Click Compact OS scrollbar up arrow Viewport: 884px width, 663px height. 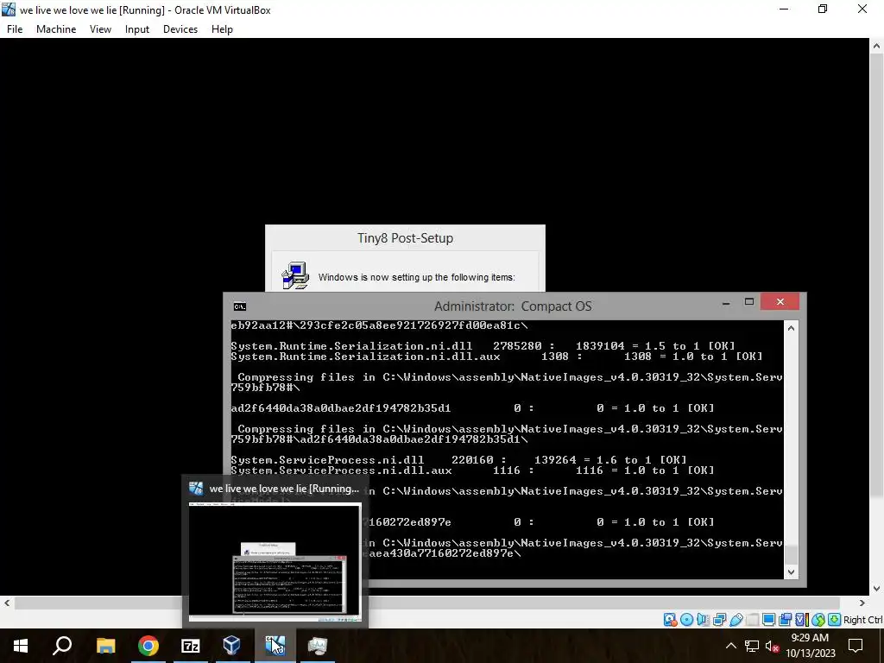click(791, 328)
